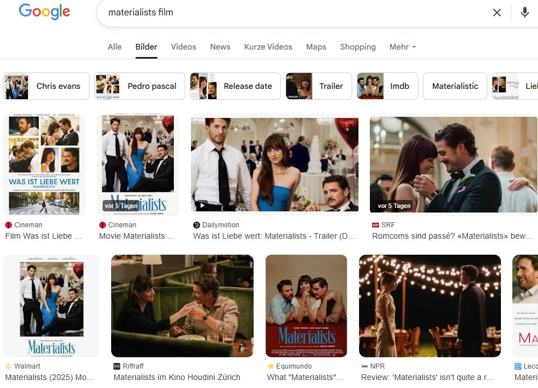Open the NPR string lights scene image
This screenshot has height=388, width=538.
coord(430,305)
